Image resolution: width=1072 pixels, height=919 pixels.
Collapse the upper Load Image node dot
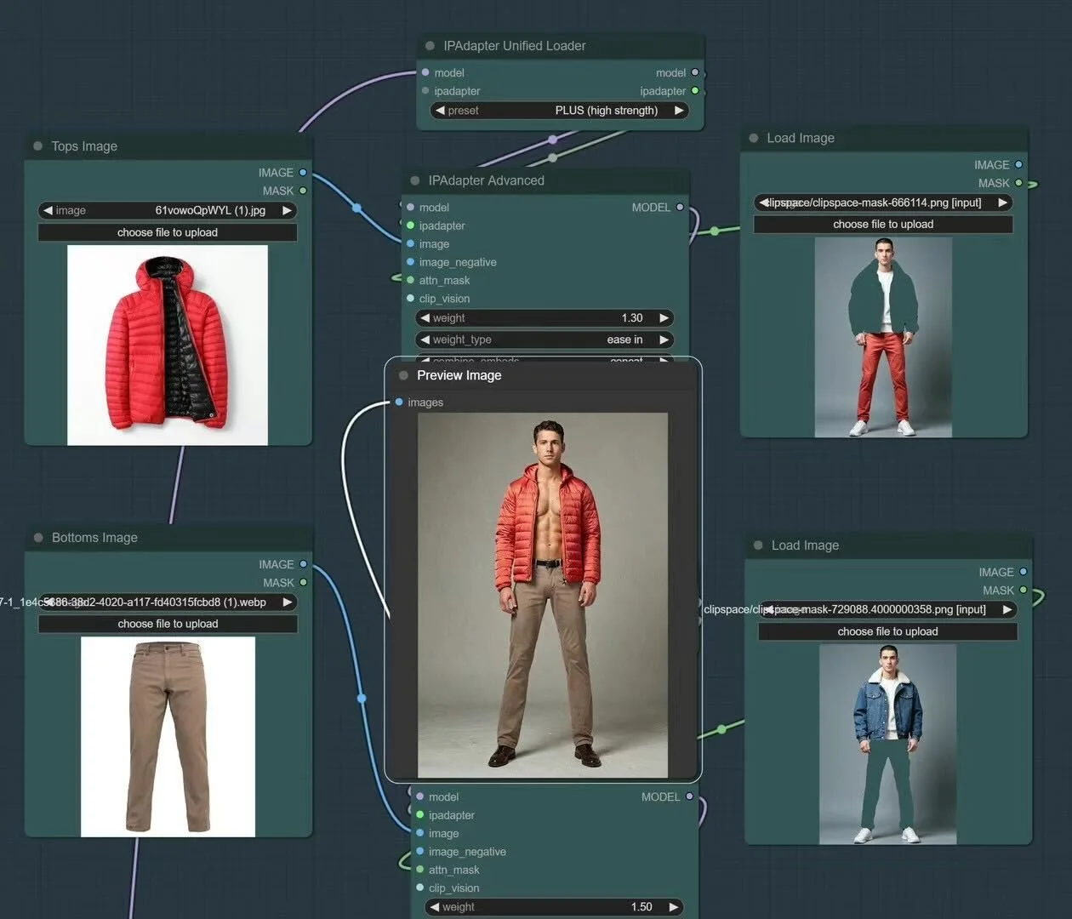point(753,138)
